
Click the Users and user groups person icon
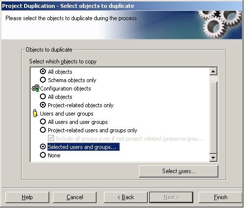click(x=35, y=113)
